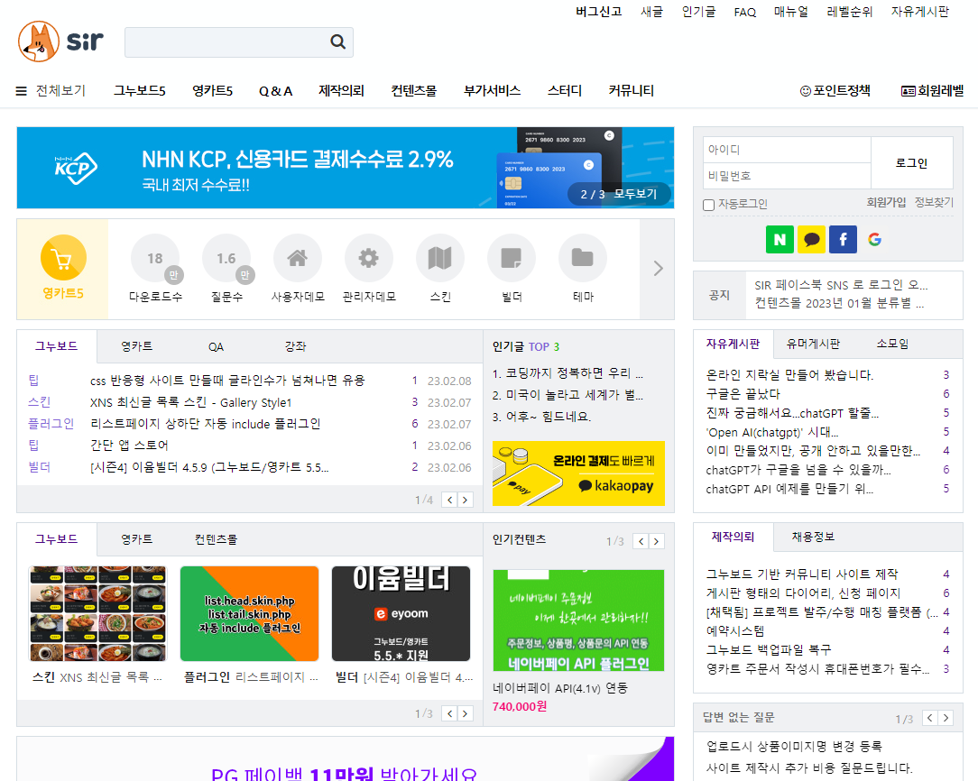Screen dimensions: 978x781
Task: Focus the 아이디 input field
Action: pos(787,150)
